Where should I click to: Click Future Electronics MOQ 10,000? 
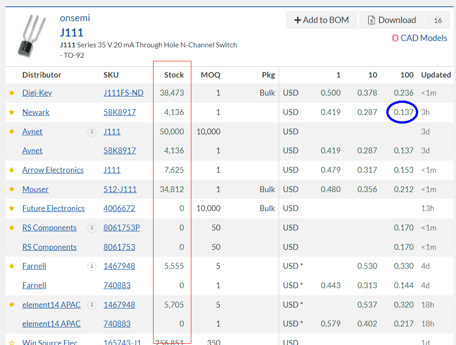pyautogui.click(x=208, y=208)
